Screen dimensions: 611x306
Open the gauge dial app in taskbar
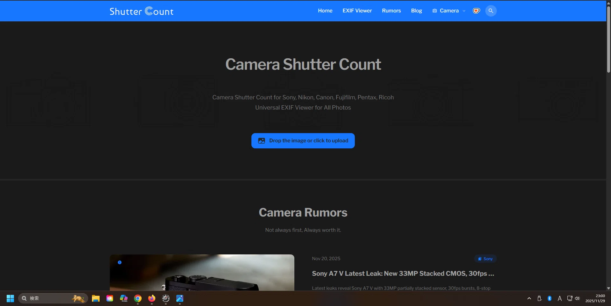[166, 298]
